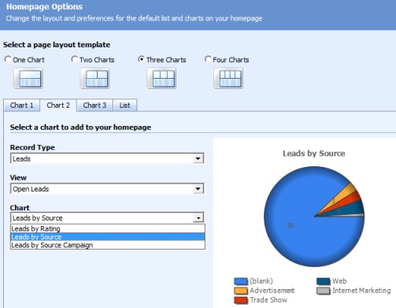Click the Web dark blue legend swatch
This screenshot has width=396, height=308.
coord(324,281)
